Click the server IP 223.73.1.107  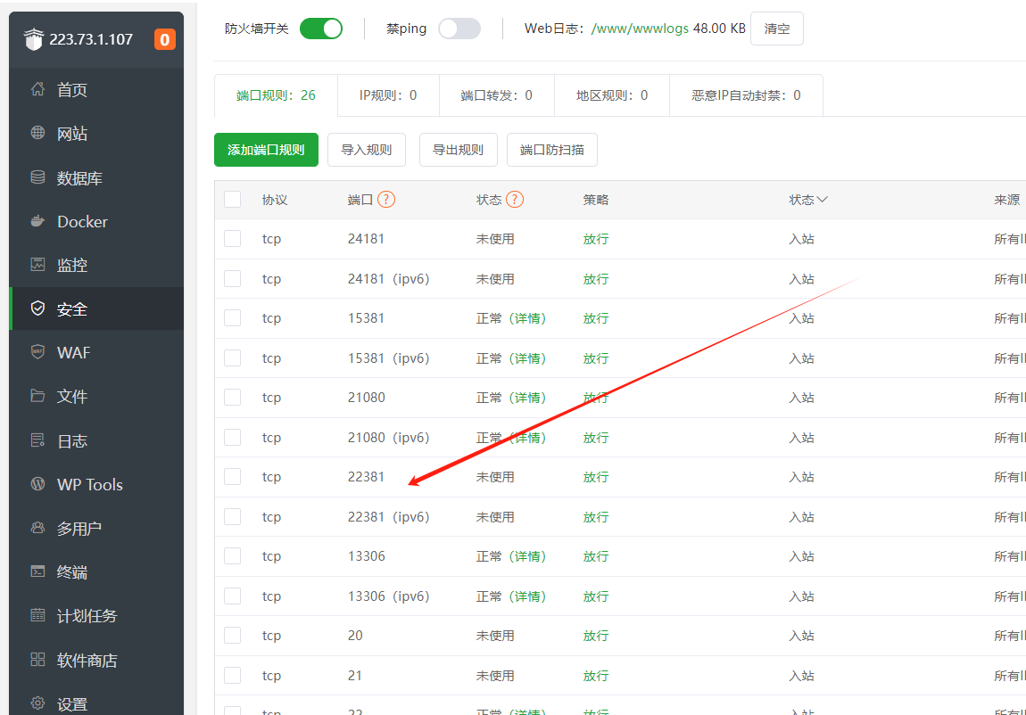[91, 39]
